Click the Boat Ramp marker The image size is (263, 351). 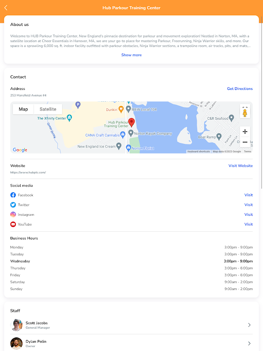[219, 136]
